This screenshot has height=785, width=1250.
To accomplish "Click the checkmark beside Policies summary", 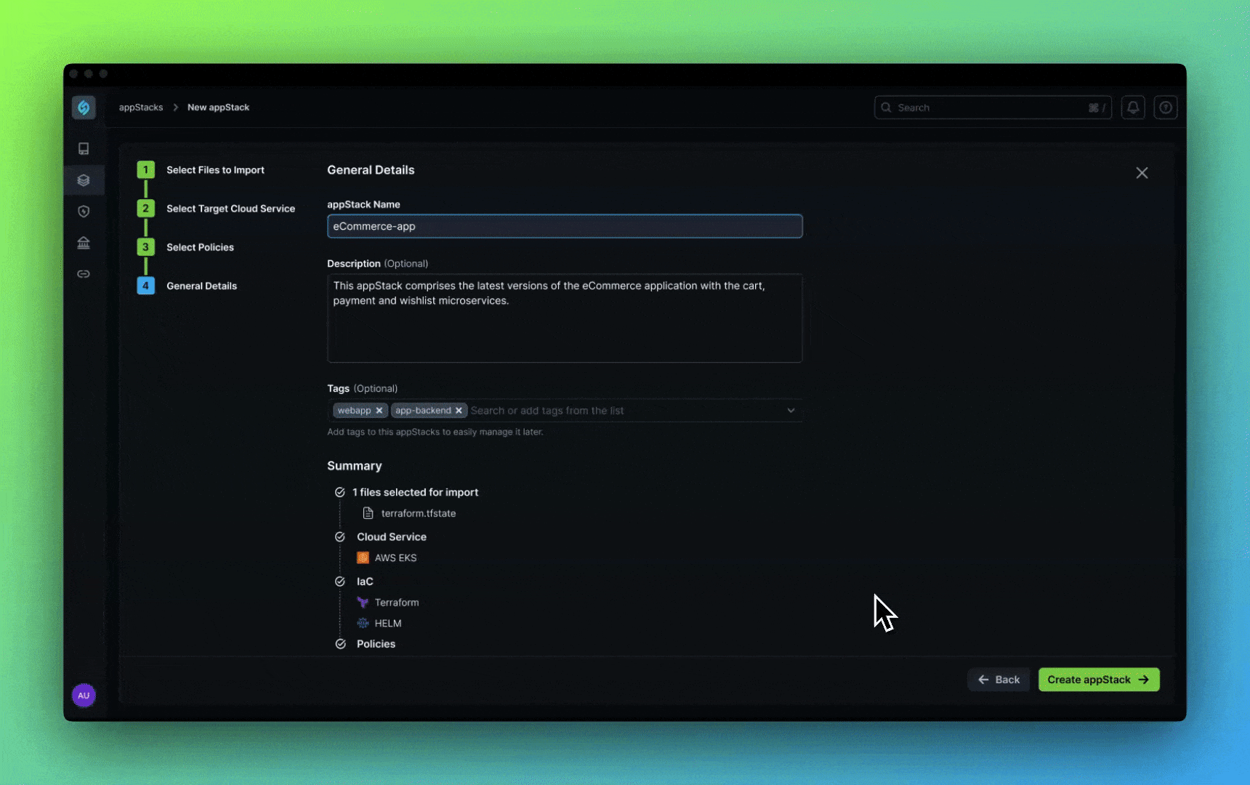I will (x=340, y=643).
